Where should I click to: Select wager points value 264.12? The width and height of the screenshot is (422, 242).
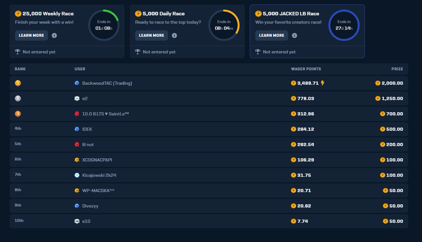click(306, 129)
